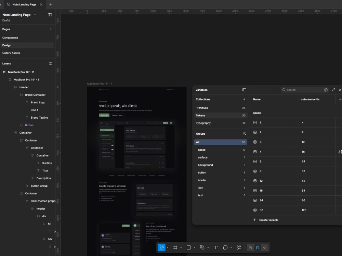Click variable 12 value cell 48
The width and height of the screenshot is (342, 256).
pos(316,181)
